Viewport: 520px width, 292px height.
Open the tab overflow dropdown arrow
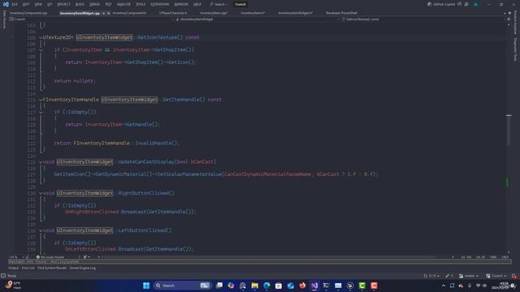[x=505, y=13]
